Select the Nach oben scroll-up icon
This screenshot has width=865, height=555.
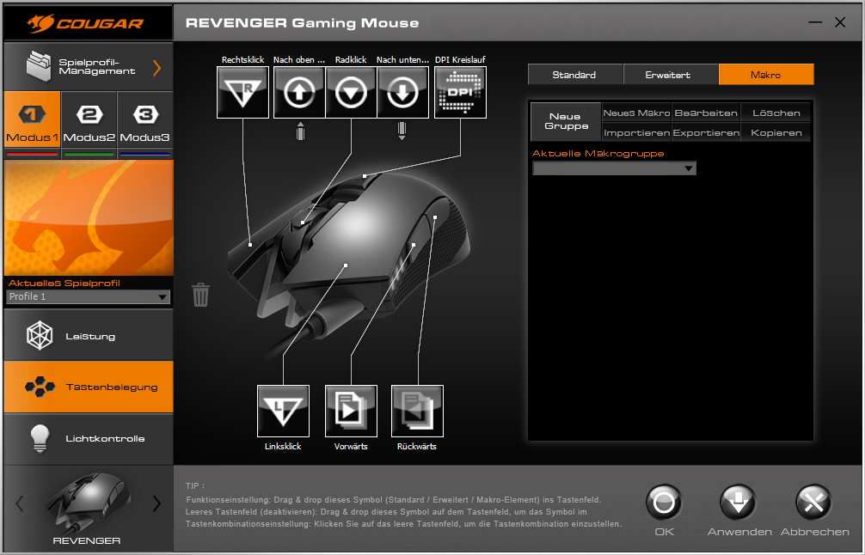click(x=299, y=92)
